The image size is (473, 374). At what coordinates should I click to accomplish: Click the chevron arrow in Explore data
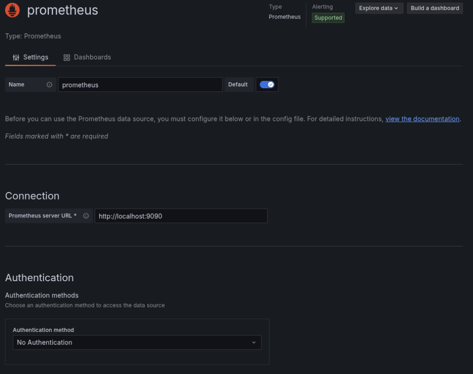[396, 8]
